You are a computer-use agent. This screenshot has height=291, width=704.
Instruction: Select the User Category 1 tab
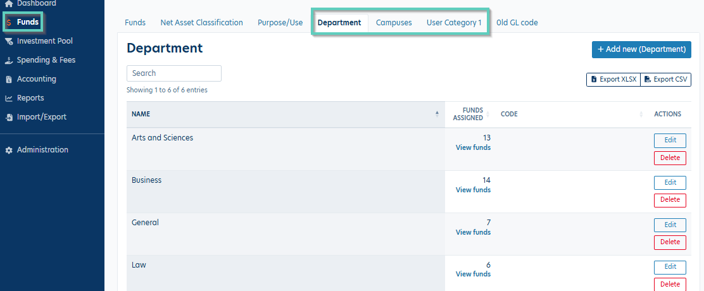coord(454,23)
